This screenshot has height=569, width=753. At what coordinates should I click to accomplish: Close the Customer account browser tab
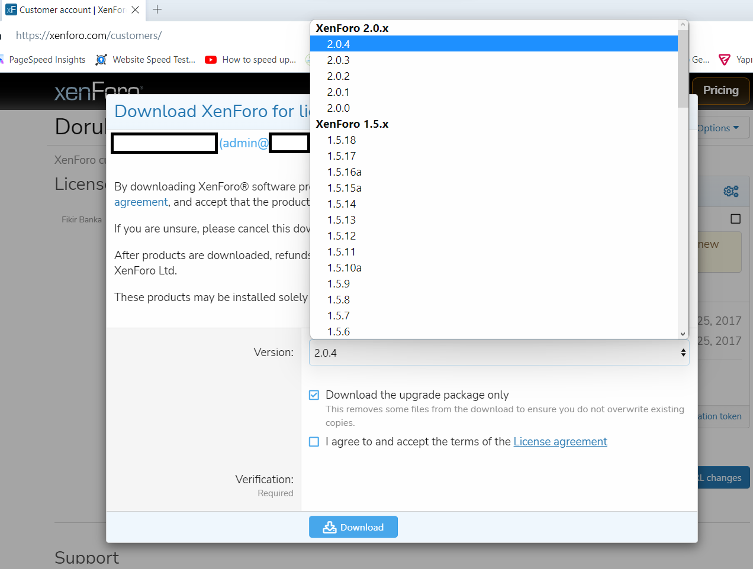[x=135, y=9]
